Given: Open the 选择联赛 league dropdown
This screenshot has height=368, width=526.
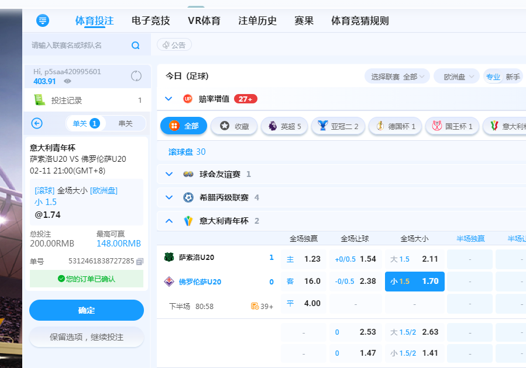Looking at the screenshot, I should pos(397,77).
